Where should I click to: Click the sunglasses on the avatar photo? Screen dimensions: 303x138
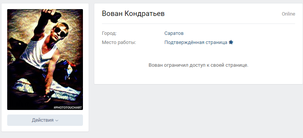click(60, 32)
